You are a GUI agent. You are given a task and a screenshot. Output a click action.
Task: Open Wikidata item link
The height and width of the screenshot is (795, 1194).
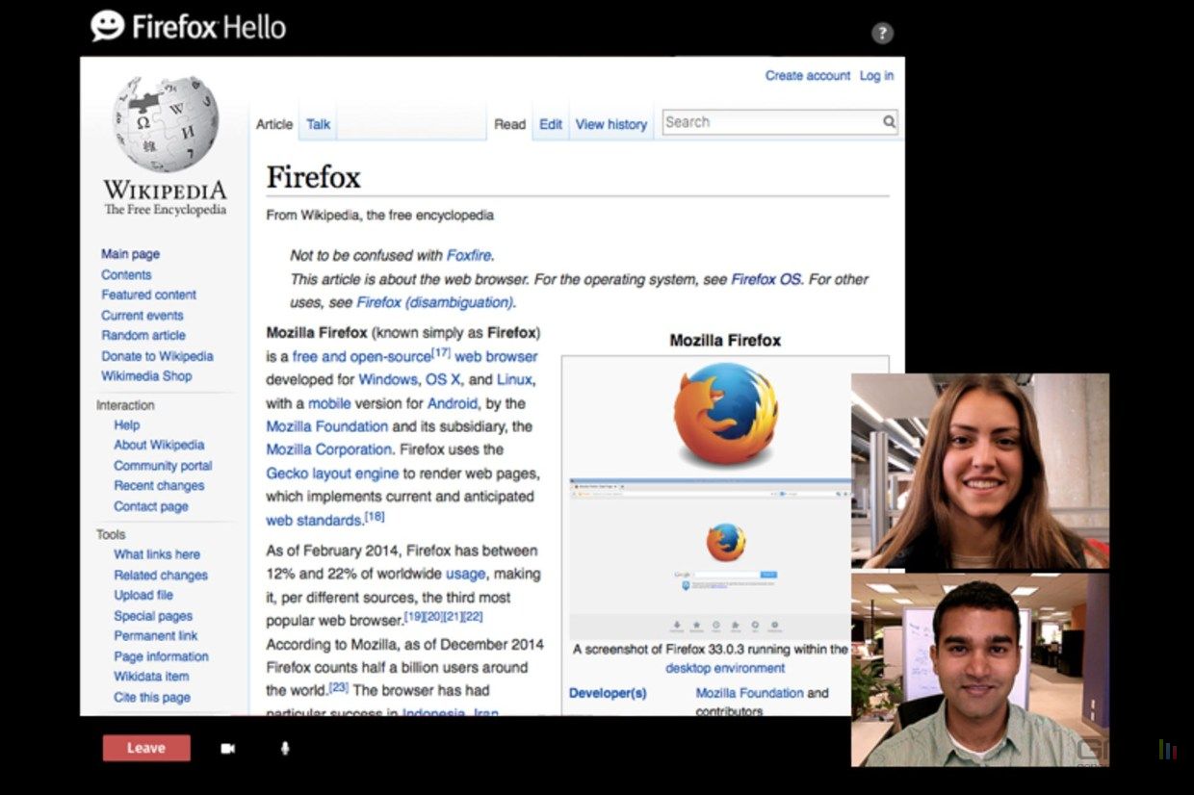151,677
